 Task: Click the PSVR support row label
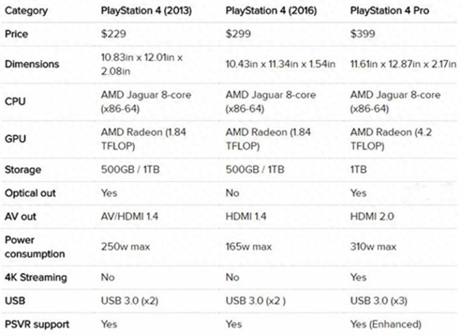click(x=37, y=325)
